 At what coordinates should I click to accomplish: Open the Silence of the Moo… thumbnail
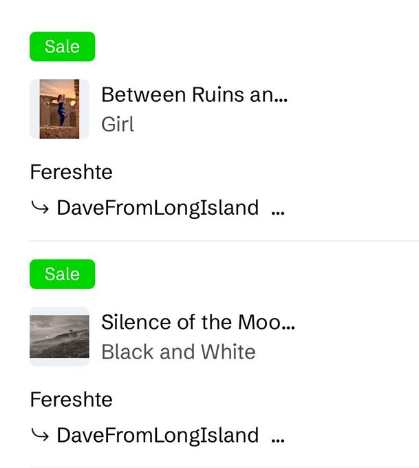click(59, 337)
